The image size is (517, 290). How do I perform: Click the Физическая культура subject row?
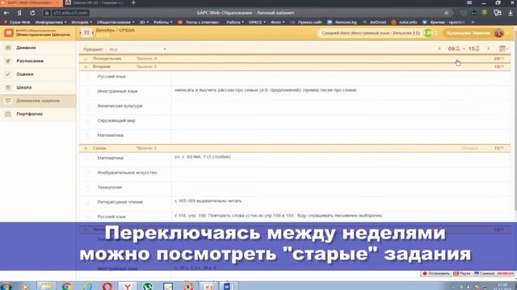point(294,106)
